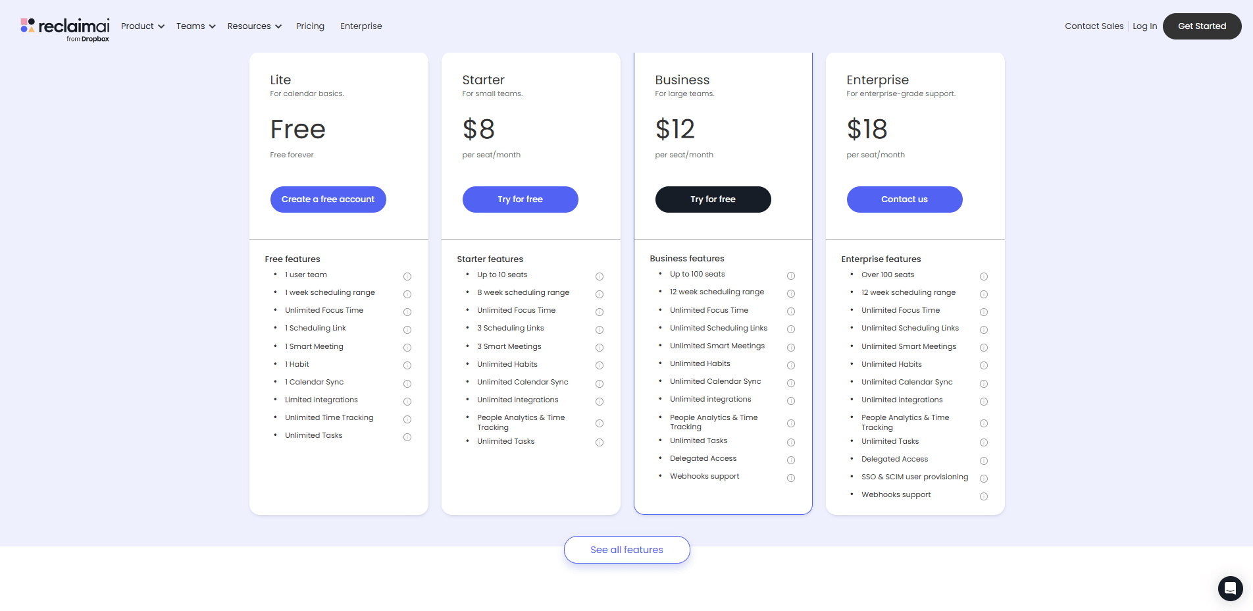Click info icon beside '8 week scheduling range'
Viewport: 1253px width, 611px height.
click(600, 294)
